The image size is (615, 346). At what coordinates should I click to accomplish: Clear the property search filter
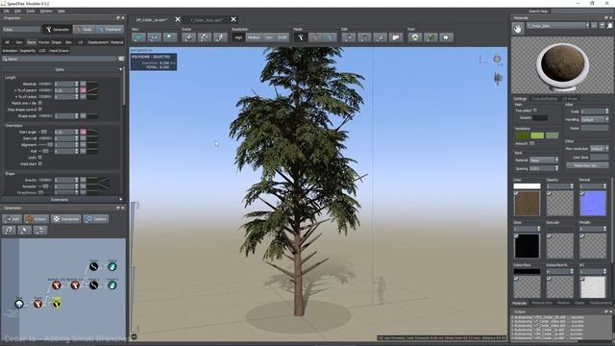(x=121, y=59)
